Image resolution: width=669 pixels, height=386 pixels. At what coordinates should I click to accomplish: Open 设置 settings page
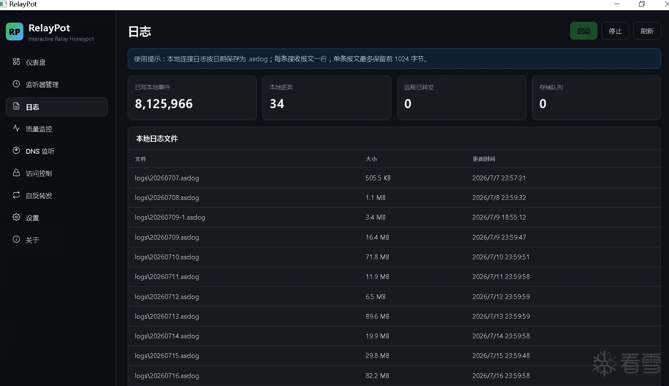click(x=57, y=218)
